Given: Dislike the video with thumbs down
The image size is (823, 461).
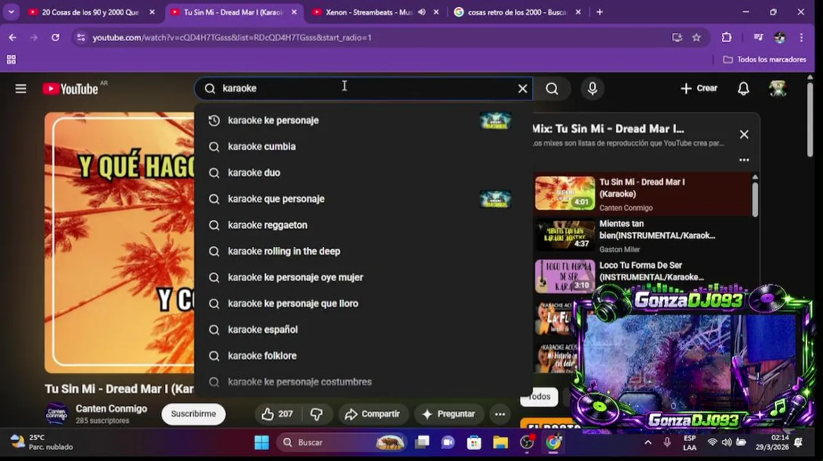Looking at the screenshot, I should click(316, 414).
